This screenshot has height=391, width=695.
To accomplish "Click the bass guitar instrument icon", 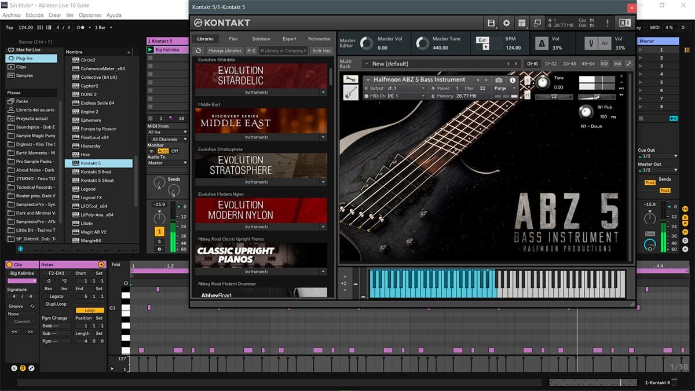I will tap(350, 93).
